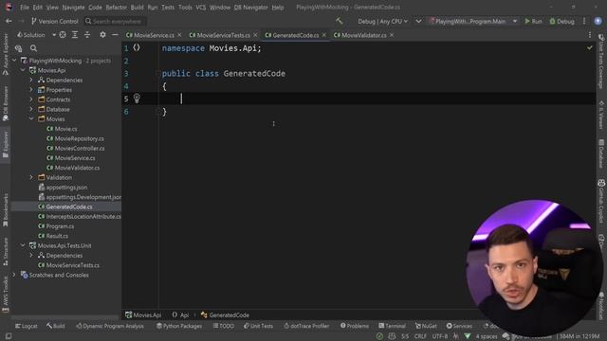Viewport: 607px width, 341px height.
Task: Expand the Database folder
Action: 31,109
